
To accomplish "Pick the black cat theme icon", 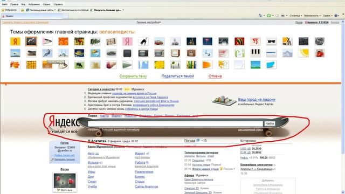I will click(143, 41).
